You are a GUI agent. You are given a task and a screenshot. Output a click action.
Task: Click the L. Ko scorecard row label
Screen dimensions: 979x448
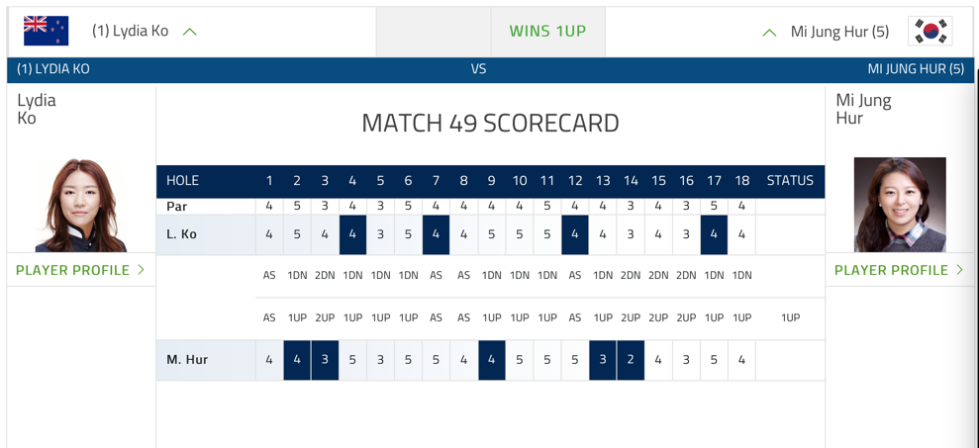(x=181, y=234)
